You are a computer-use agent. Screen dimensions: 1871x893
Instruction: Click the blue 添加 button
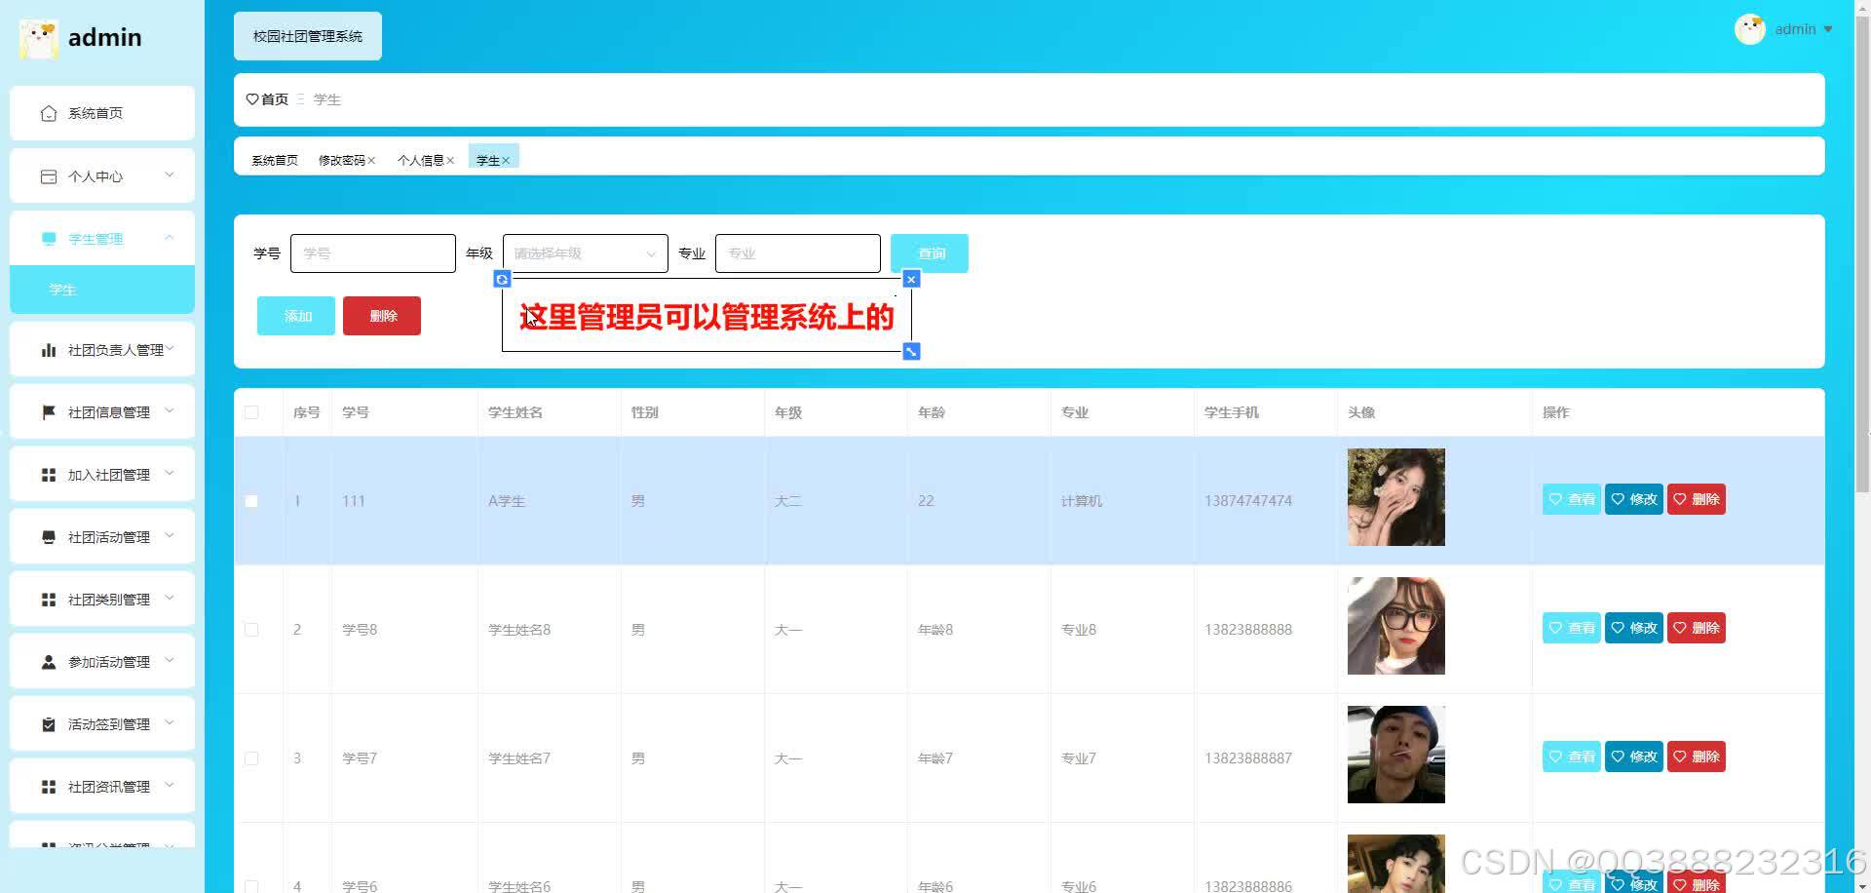point(296,316)
